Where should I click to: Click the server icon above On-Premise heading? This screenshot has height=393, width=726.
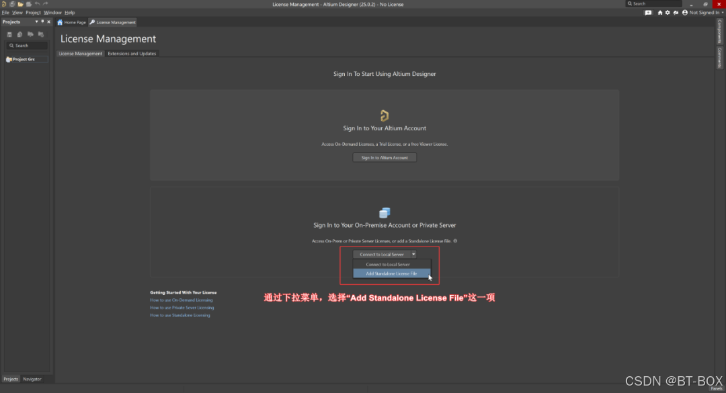[385, 212]
